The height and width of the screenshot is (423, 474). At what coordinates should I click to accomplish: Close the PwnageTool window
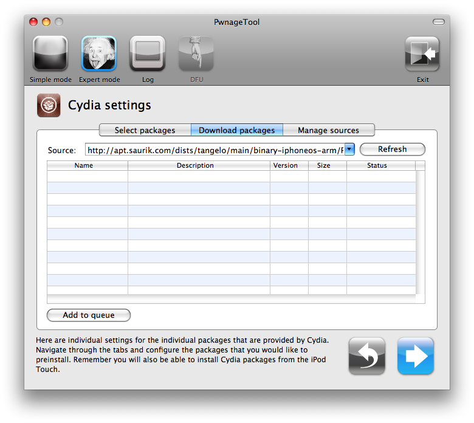33,22
